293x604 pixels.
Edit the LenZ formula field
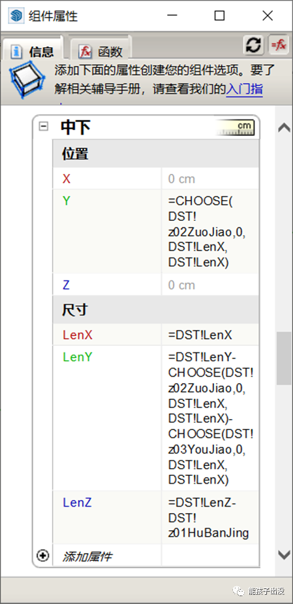point(210,517)
